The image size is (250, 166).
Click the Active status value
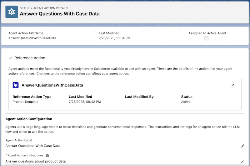(186, 102)
